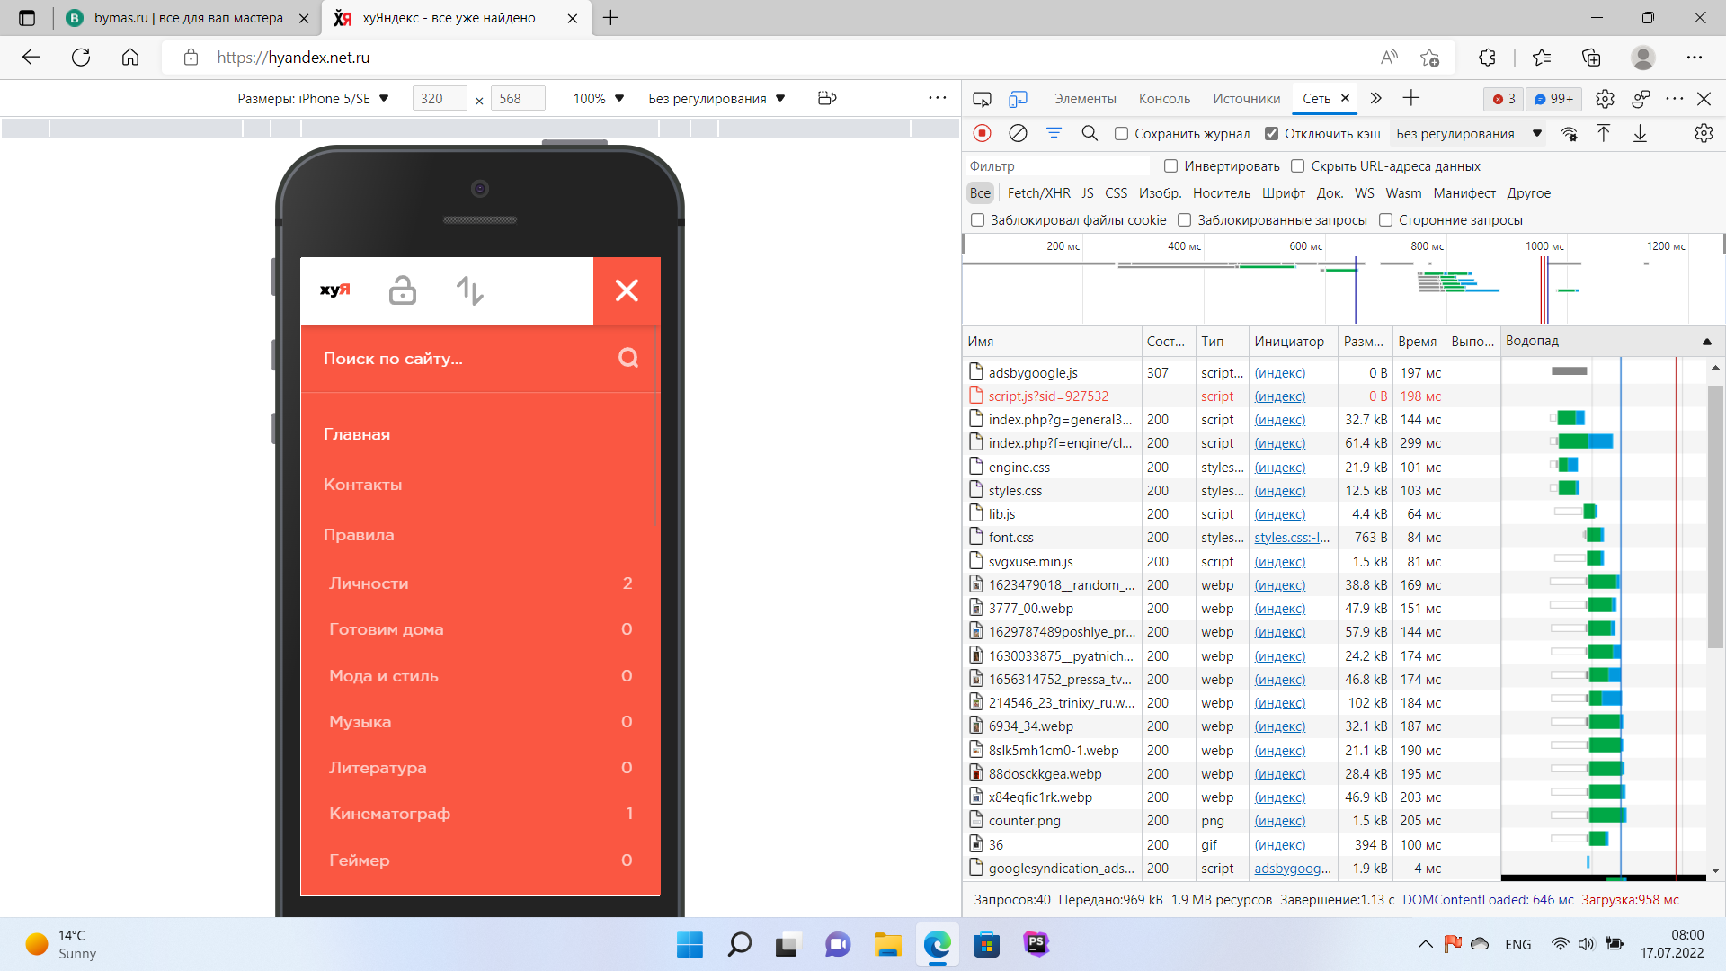Toggle the device emulation icon

click(x=1018, y=99)
